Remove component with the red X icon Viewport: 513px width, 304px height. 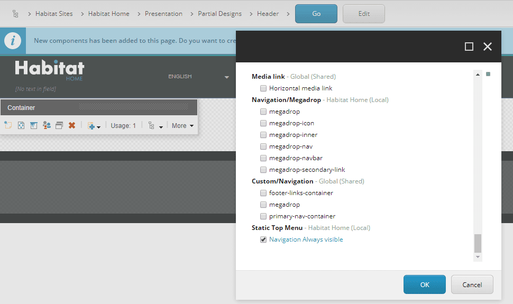point(72,125)
